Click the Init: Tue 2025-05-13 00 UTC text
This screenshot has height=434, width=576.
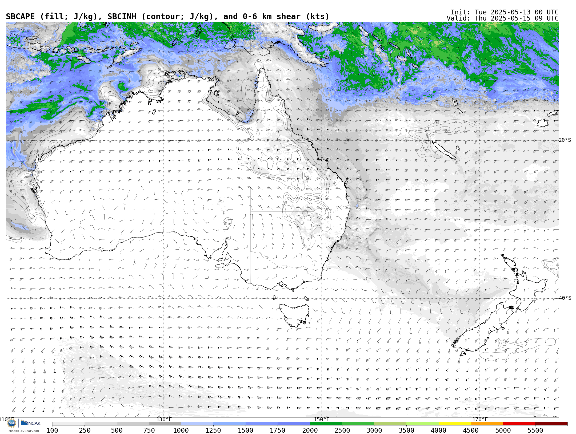pos(505,12)
